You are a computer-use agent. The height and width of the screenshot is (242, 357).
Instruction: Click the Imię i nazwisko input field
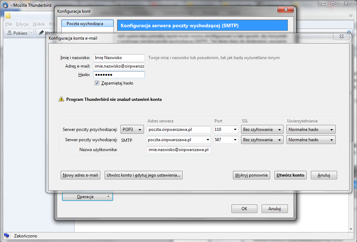(x=119, y=57)
